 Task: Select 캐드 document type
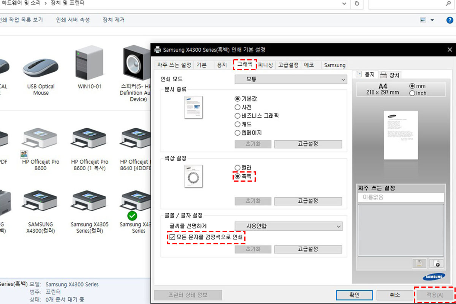[243, 124]
